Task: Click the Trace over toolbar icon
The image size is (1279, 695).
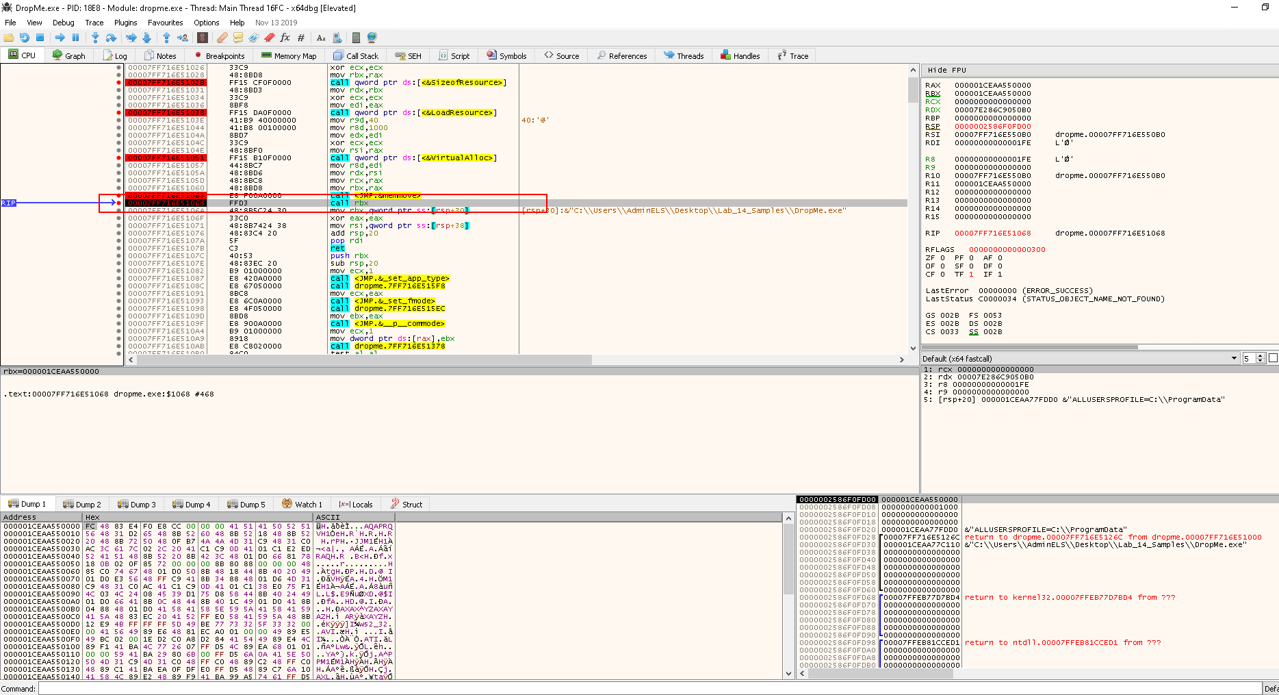Action: tap(146, 38)
